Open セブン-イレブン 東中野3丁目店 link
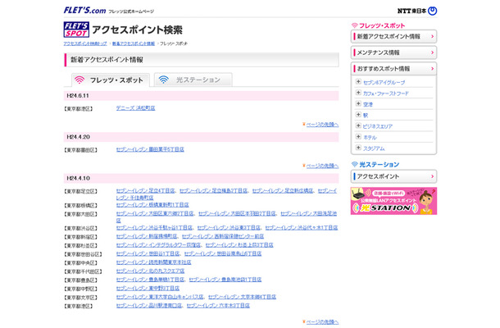500x328 pixels. (148, 288)
